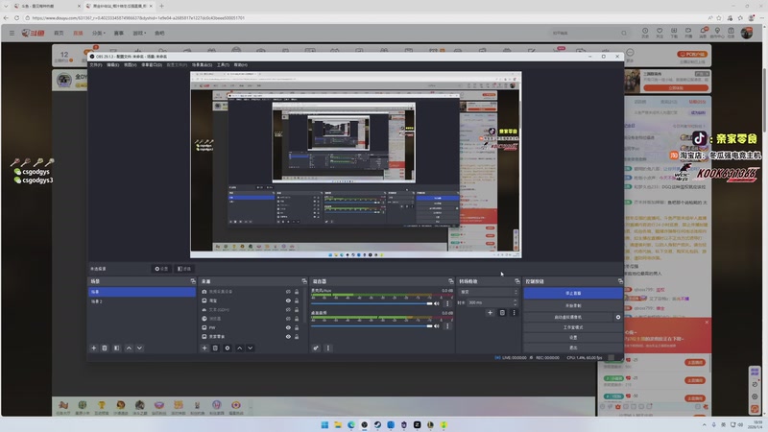Open the 文件(F) menu in OBS
The image size is (768, 432).
pos(96,64)
